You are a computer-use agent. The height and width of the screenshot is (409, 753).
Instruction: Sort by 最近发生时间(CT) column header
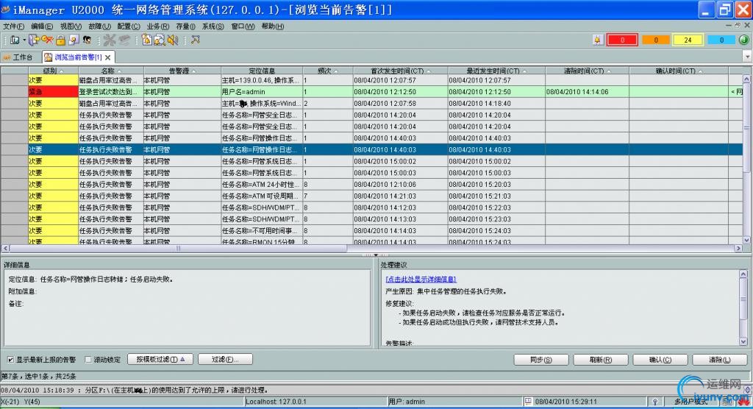(x=496, y=71)
